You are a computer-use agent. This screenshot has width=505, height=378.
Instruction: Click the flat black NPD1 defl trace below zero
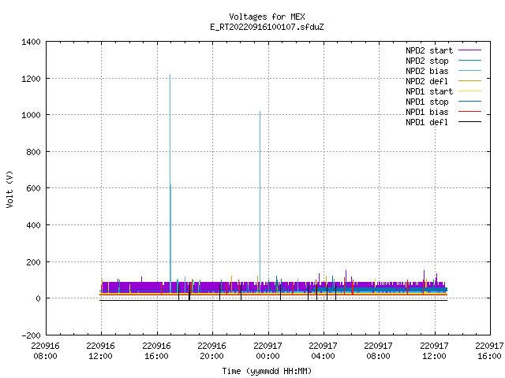(x=274, y=300)
